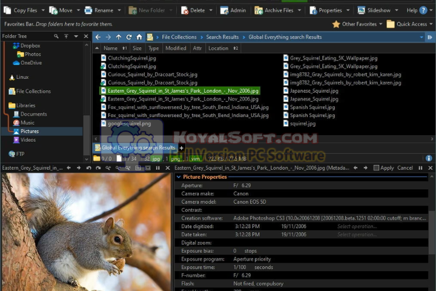The height and width of the screenshot is (291, 436).
Task: Open the Archive Files dropdown arrow
Action: tap(300, 10)
